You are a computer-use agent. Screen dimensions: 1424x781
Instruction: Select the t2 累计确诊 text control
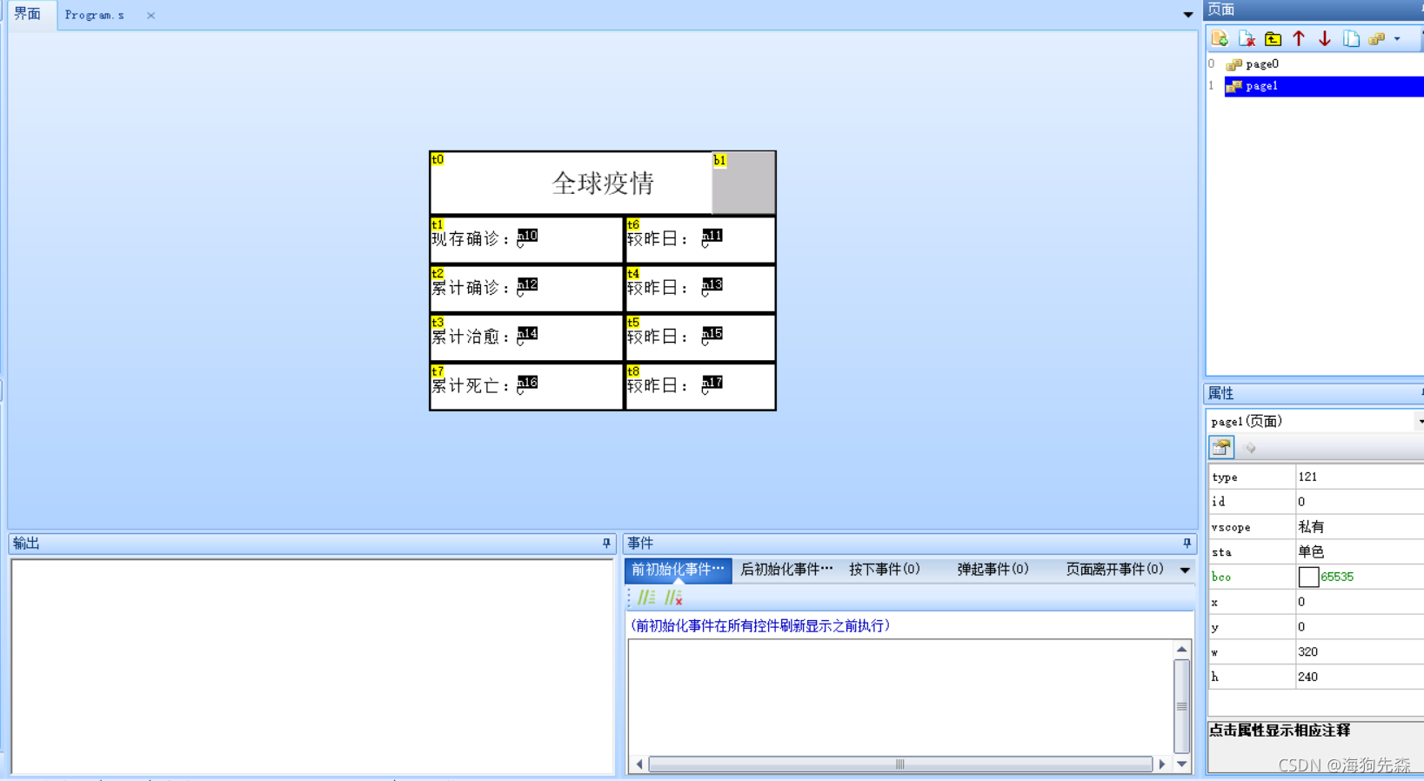pos(526,288)
